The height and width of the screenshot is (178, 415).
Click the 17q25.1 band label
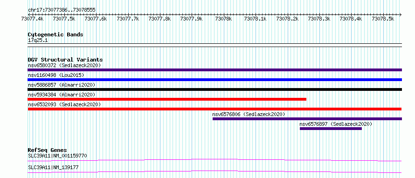pyautogui.click(x=38, y=41)
